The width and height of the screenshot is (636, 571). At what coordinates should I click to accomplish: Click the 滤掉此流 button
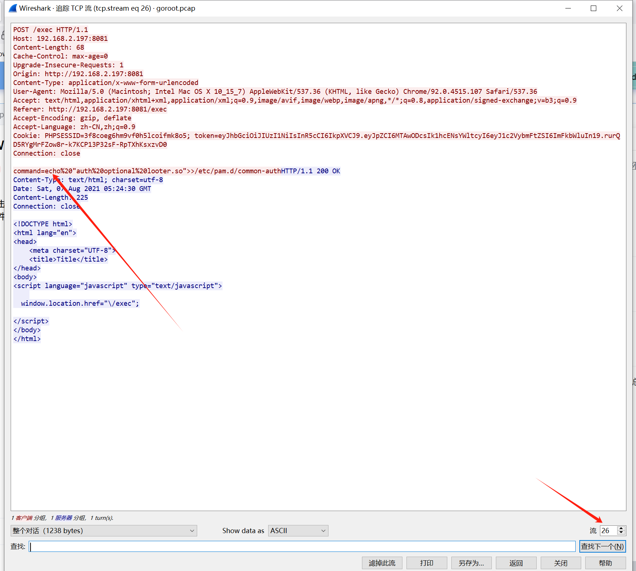click(x=382, y=563)
